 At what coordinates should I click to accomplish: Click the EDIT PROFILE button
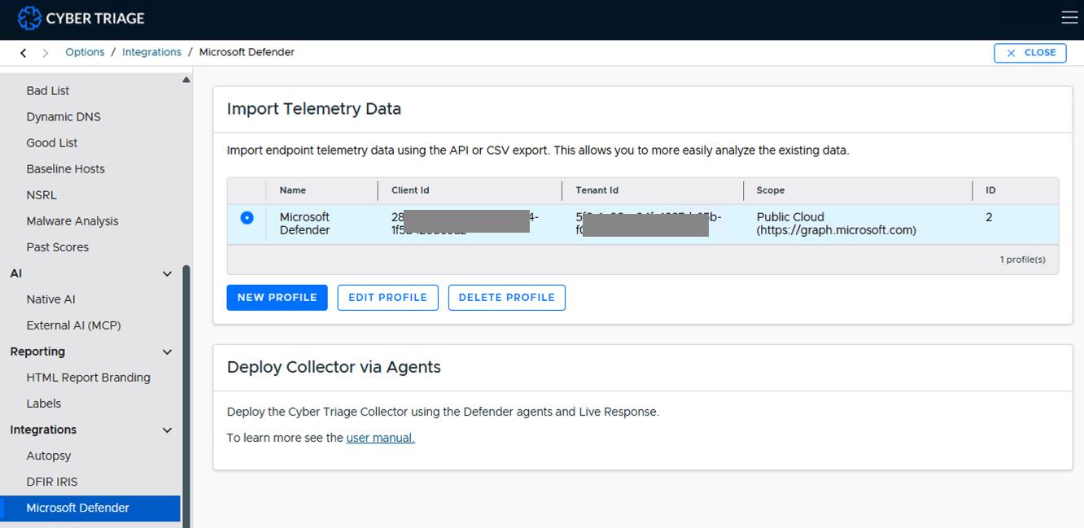tap(388, 298)
